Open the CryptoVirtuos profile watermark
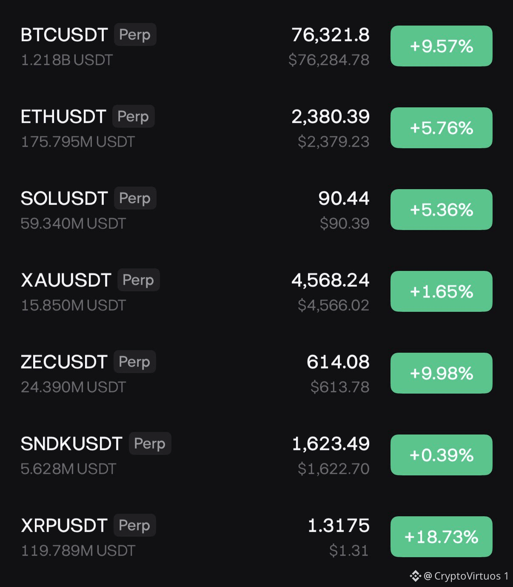The image size is (513, 587). pos(466,576)
